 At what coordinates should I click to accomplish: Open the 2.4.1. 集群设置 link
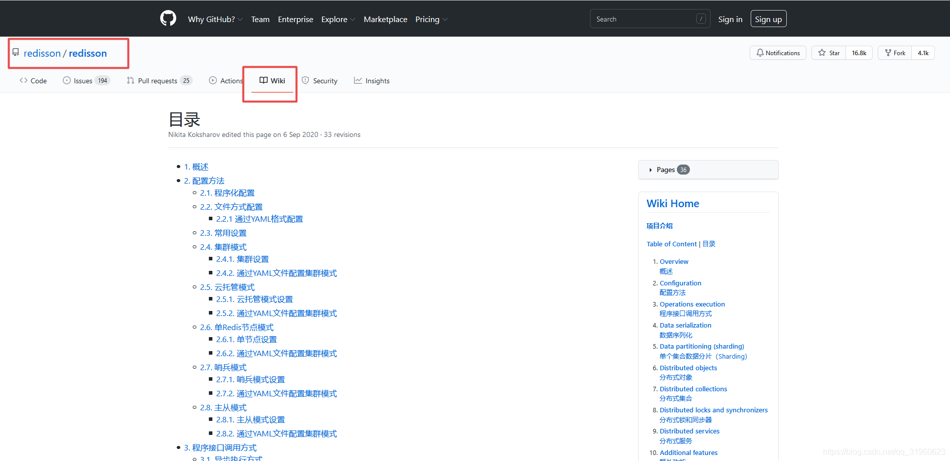point(243,259)
